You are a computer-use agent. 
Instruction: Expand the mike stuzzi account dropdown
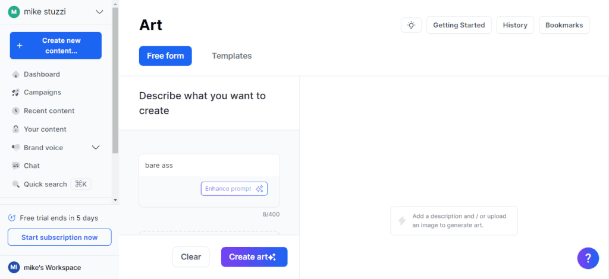click(x=99, y=12)
